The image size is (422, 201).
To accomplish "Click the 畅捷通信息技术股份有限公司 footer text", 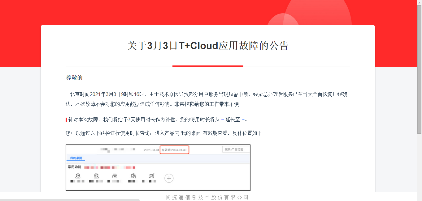I will pyautogui.click(x=207, y=197).
